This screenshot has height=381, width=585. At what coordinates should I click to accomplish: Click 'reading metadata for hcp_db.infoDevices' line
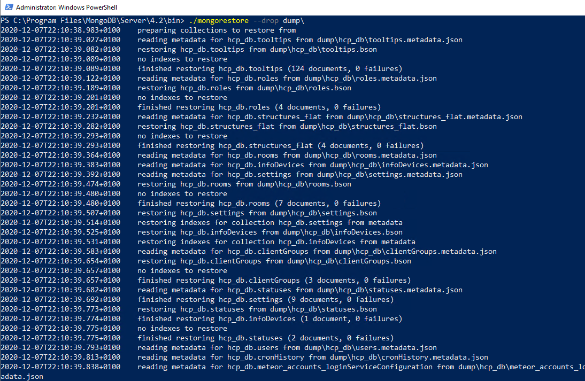click(x=313, y=165)
